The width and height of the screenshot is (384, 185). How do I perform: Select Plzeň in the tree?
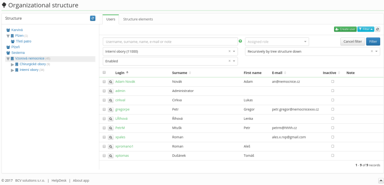(15, 47)
